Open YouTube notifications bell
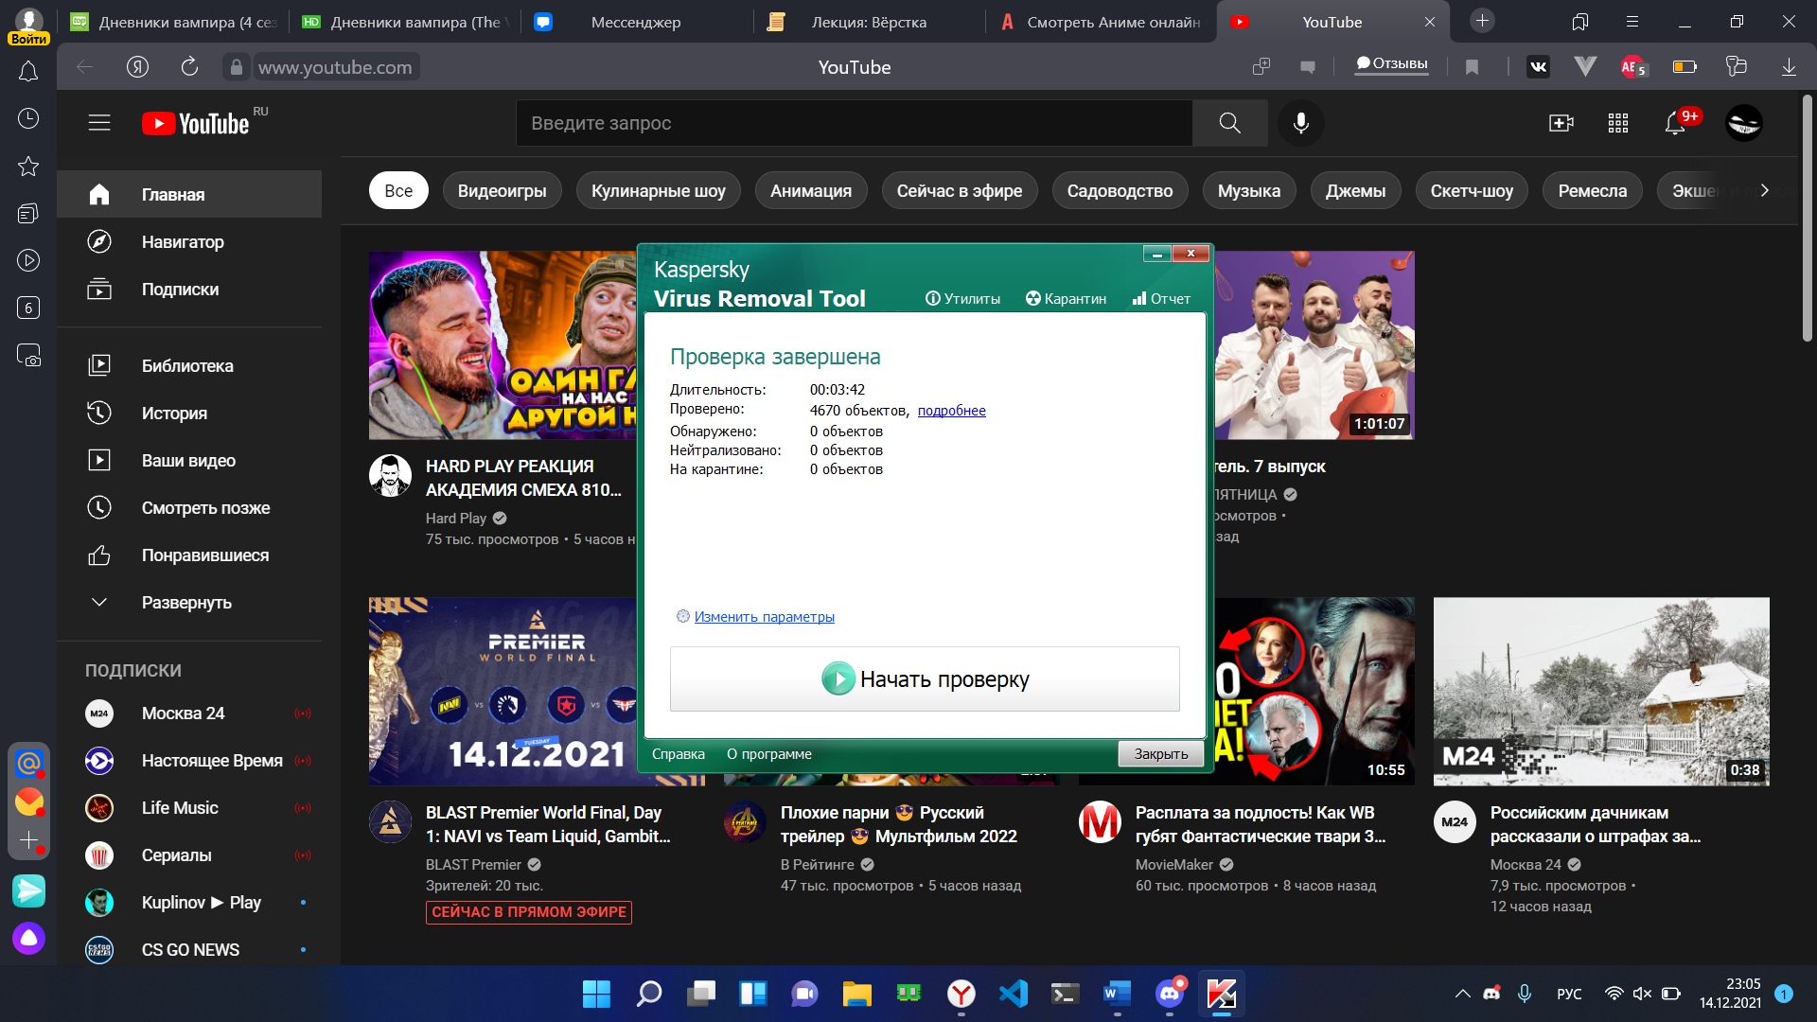The width and height of the screenshot is (1817, 1022). coord(1676,123)
